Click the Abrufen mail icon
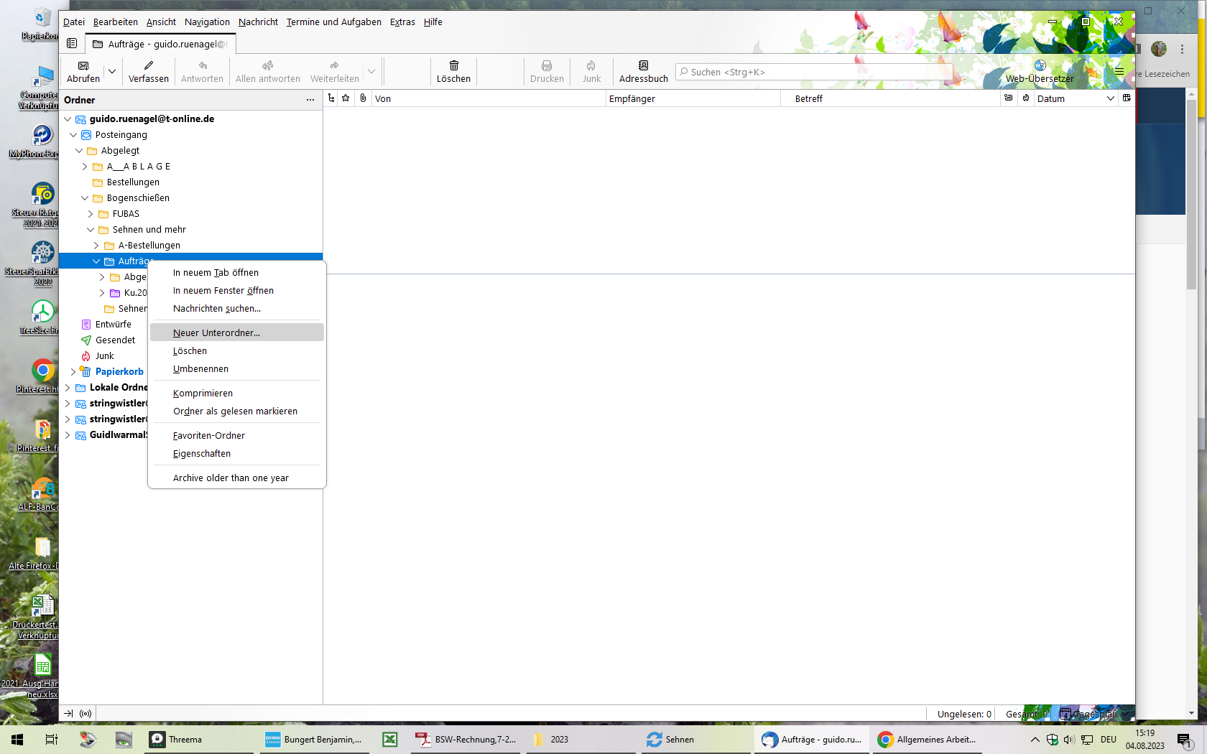 click(x=83, y=66)
